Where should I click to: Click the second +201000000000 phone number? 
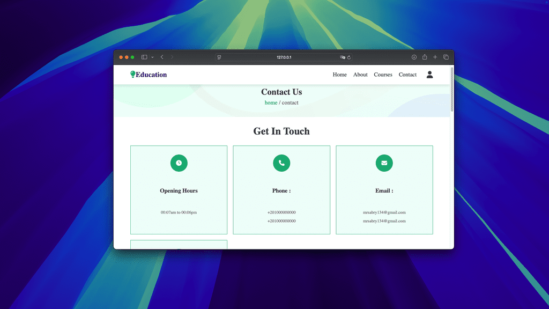pyautogui.click(x=281, y=221)
